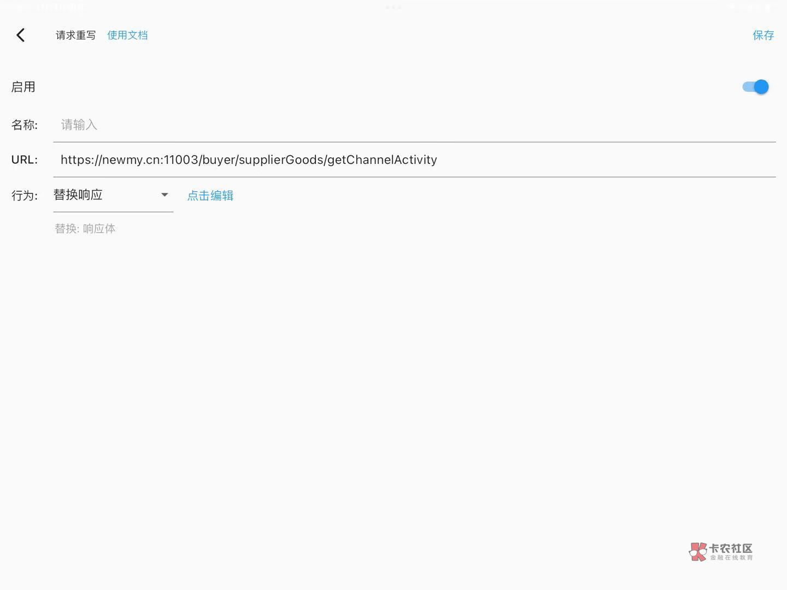The width and height of the screenshot is (787, 590).
Task: Click the dropdown arrow beside 替换响应
Action: 165,195
